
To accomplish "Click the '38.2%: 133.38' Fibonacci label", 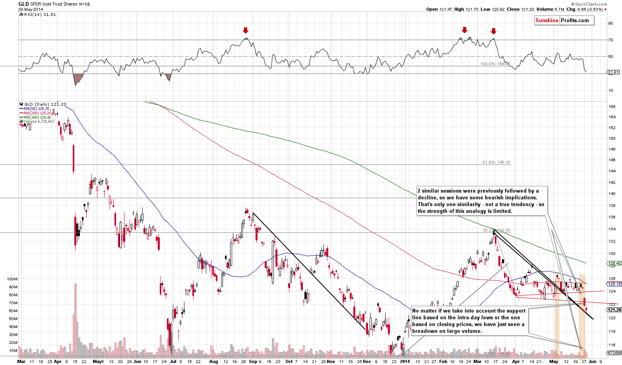I will (x=496, y=230).
